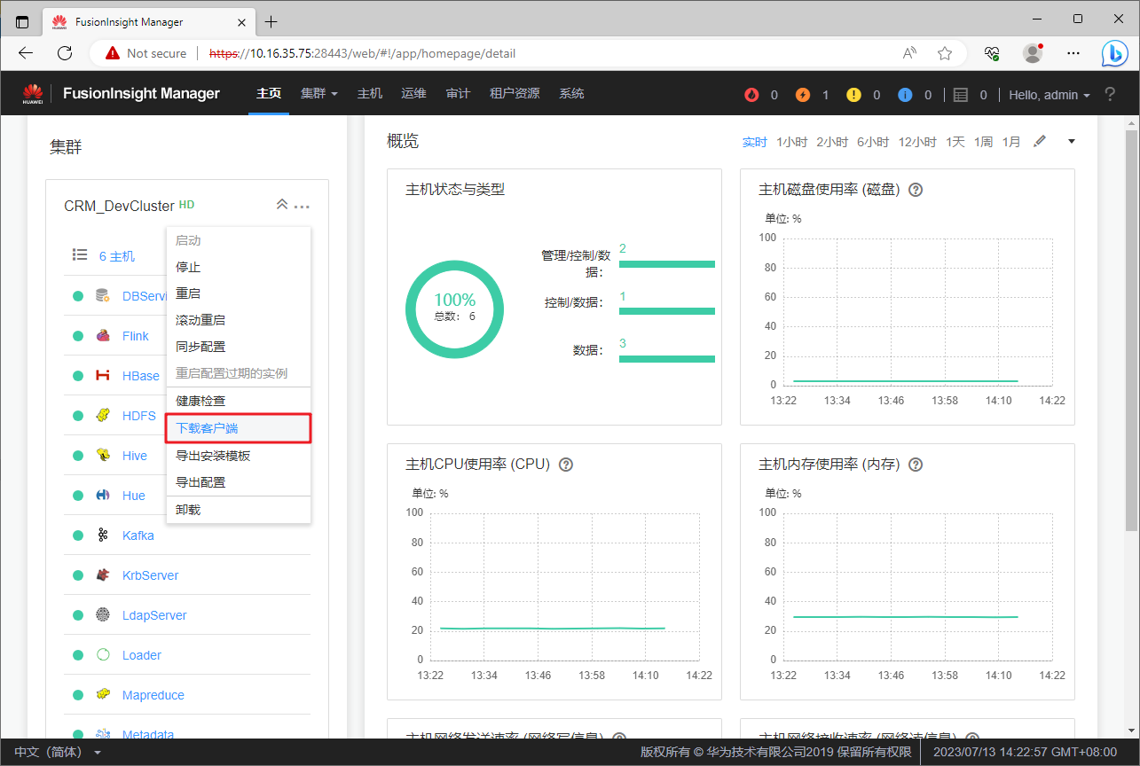The height and width of the screenshot is (766, 1140).
Task: Open the Bing sidebar icon
Action: click(x=1114, y=53)
